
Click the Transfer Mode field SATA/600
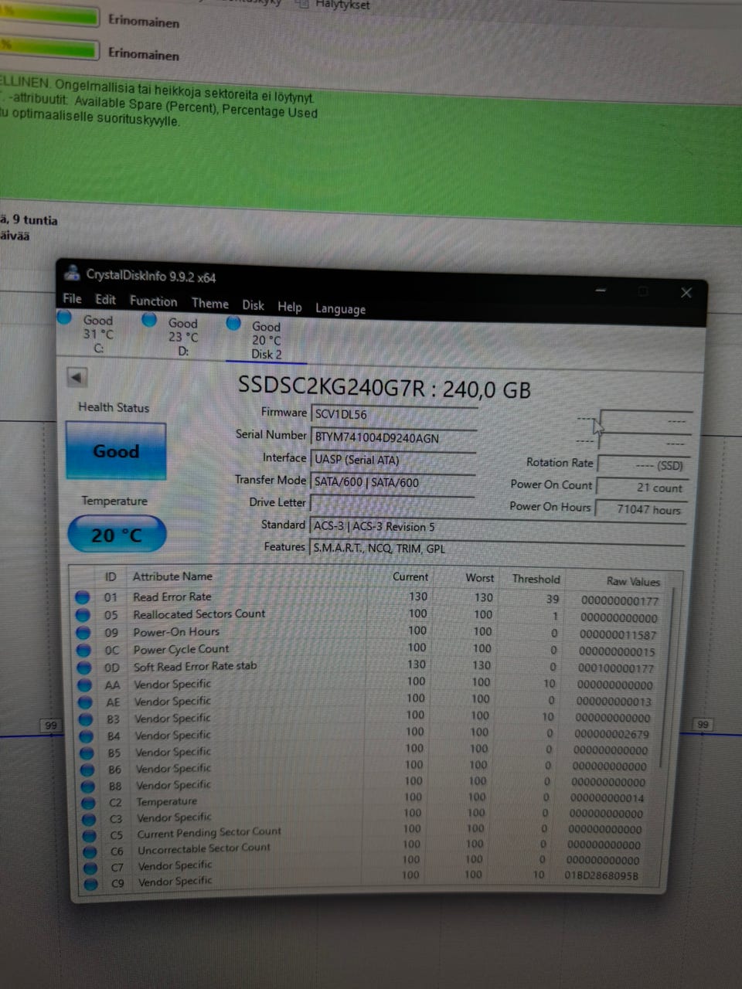pos(393,482)
